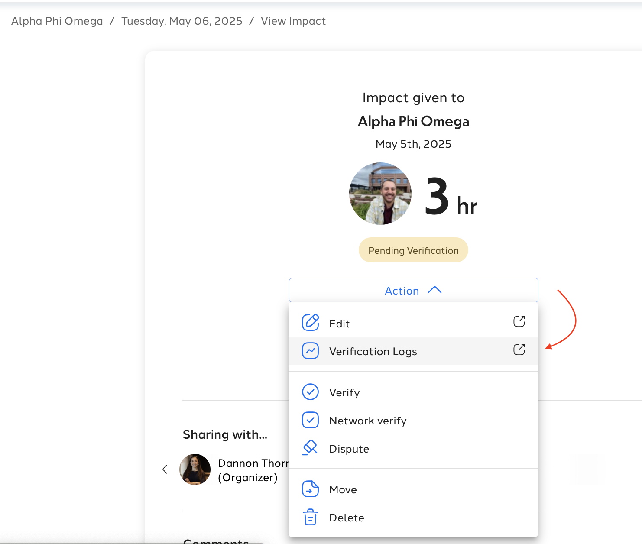Click the 3 hr impact value

tap(451, 197)
